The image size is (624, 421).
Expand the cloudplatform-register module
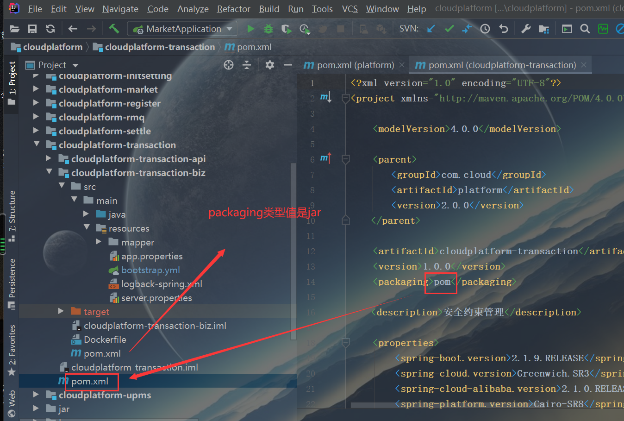[36, 103]
